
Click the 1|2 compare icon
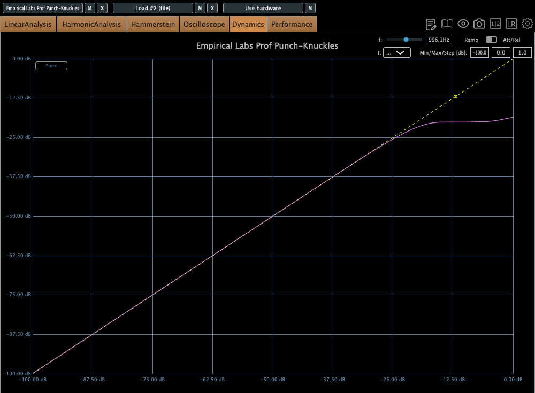[495, 24]
